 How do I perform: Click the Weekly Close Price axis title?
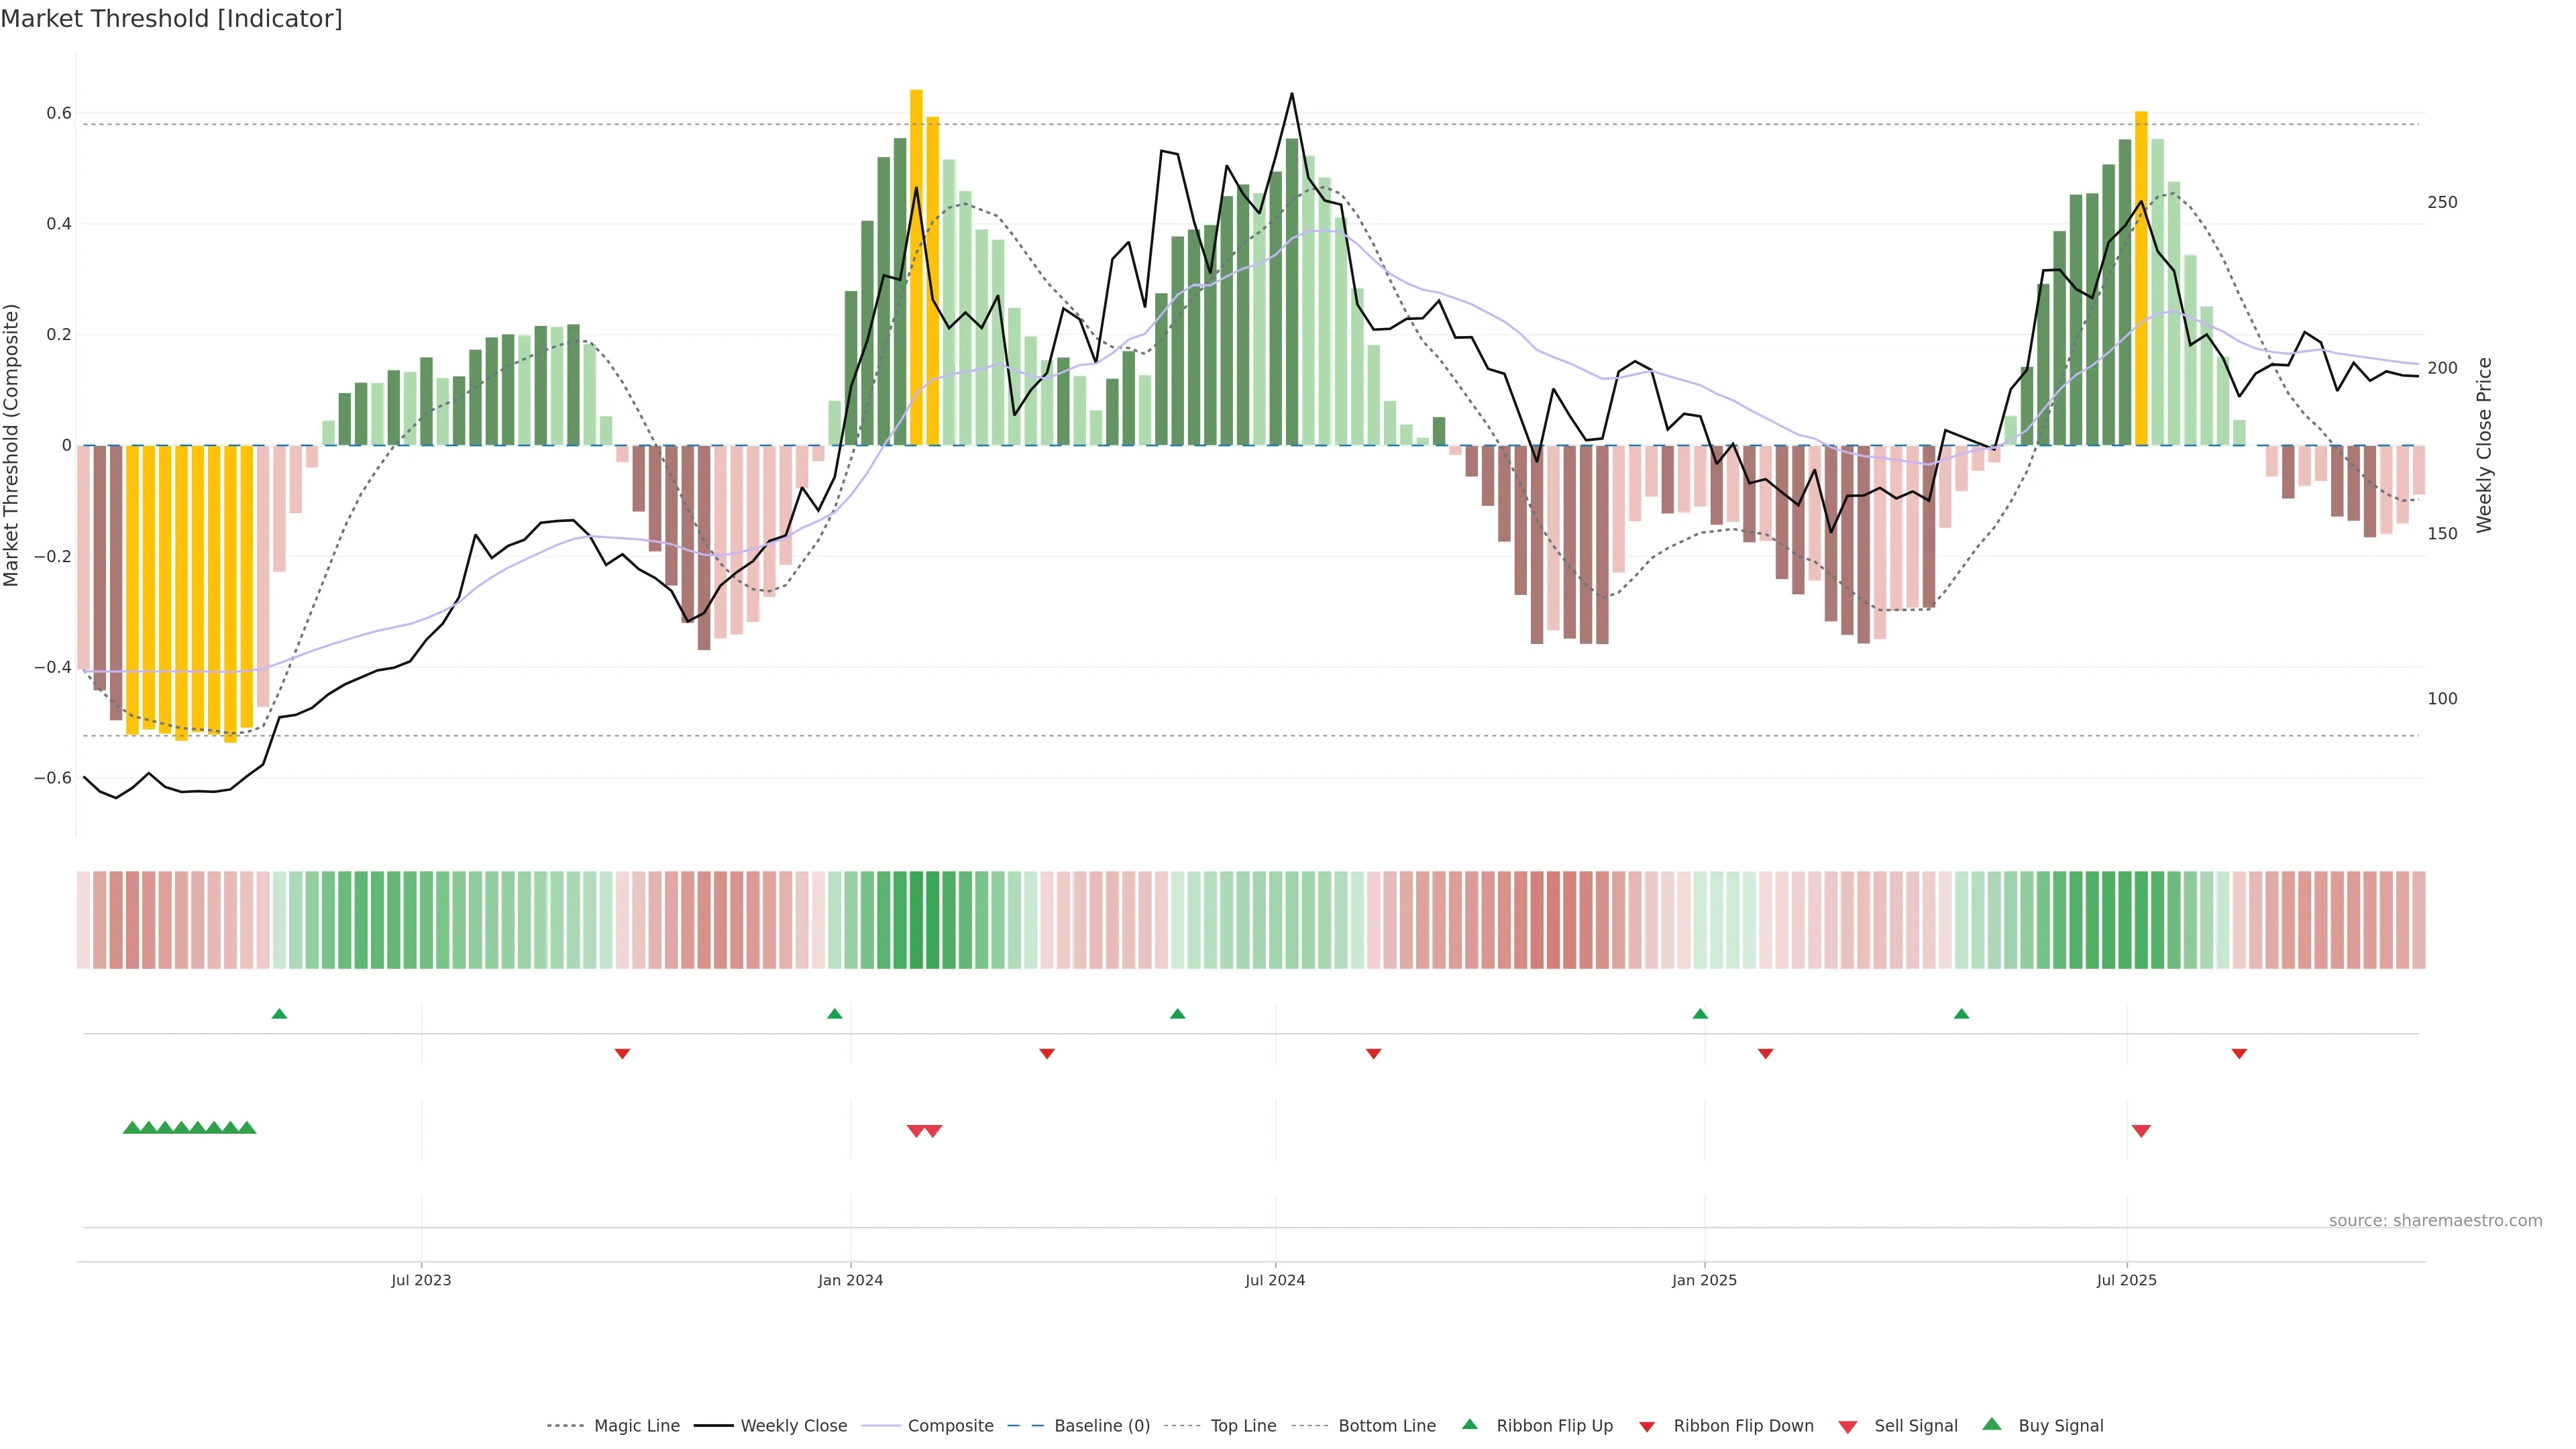click(2484, 445)
